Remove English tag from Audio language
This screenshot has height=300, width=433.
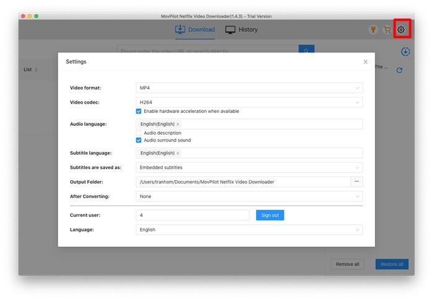pyautogui.click(x=178, y=124)
